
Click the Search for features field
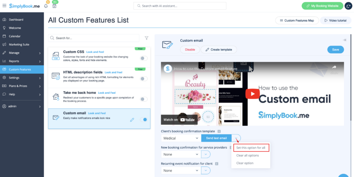point(94,38)
